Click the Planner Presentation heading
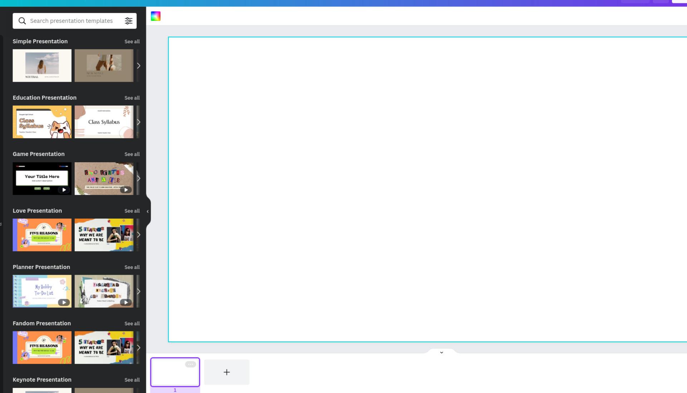Screen dimensions: 687x393 (42, 267)
